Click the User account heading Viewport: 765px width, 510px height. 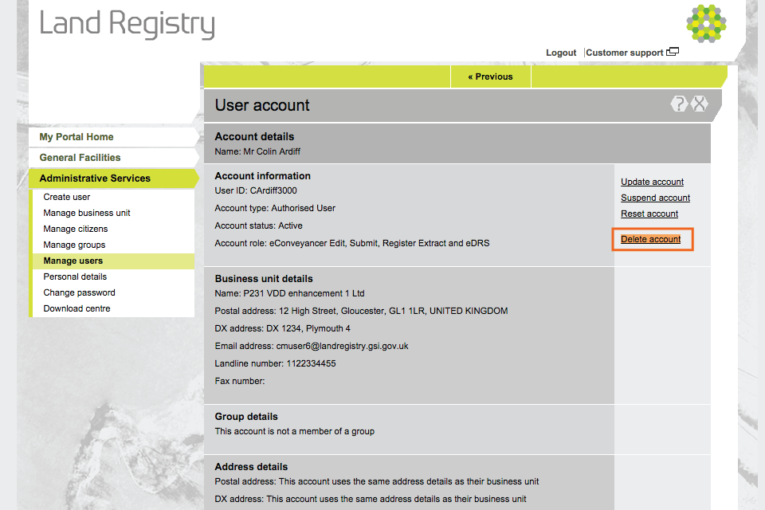(262, 105)
